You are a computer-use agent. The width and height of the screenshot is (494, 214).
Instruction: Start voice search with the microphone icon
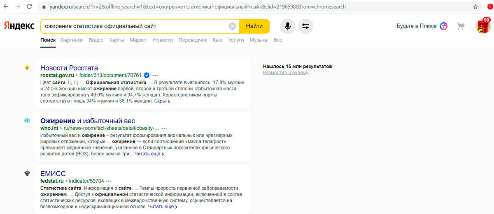[287, 26]
